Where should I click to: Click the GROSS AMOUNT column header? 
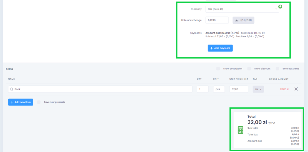click(x=279, y=79)
